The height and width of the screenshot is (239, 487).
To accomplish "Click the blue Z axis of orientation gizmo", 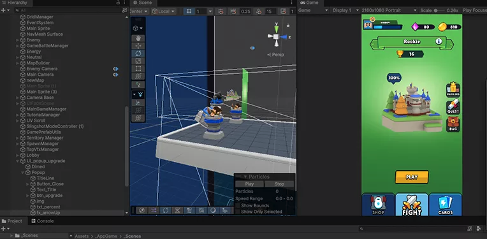I will click(x=284, y=37).
